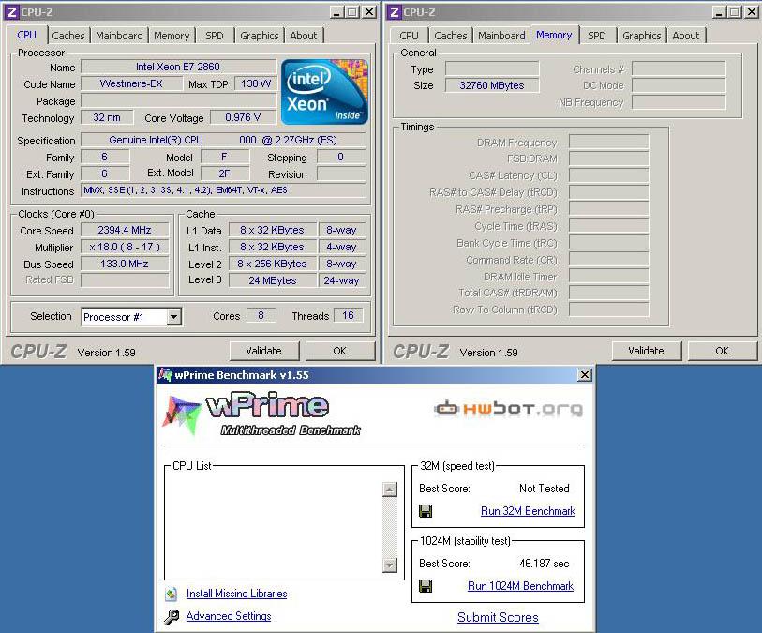Viewport: 762px width, 633px height.
Task: Click the right CPU-Z window title icon
Action: [394, 11]
